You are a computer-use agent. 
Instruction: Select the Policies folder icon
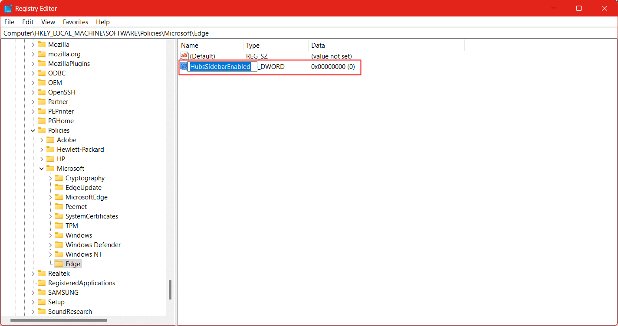tap(42, 130)
